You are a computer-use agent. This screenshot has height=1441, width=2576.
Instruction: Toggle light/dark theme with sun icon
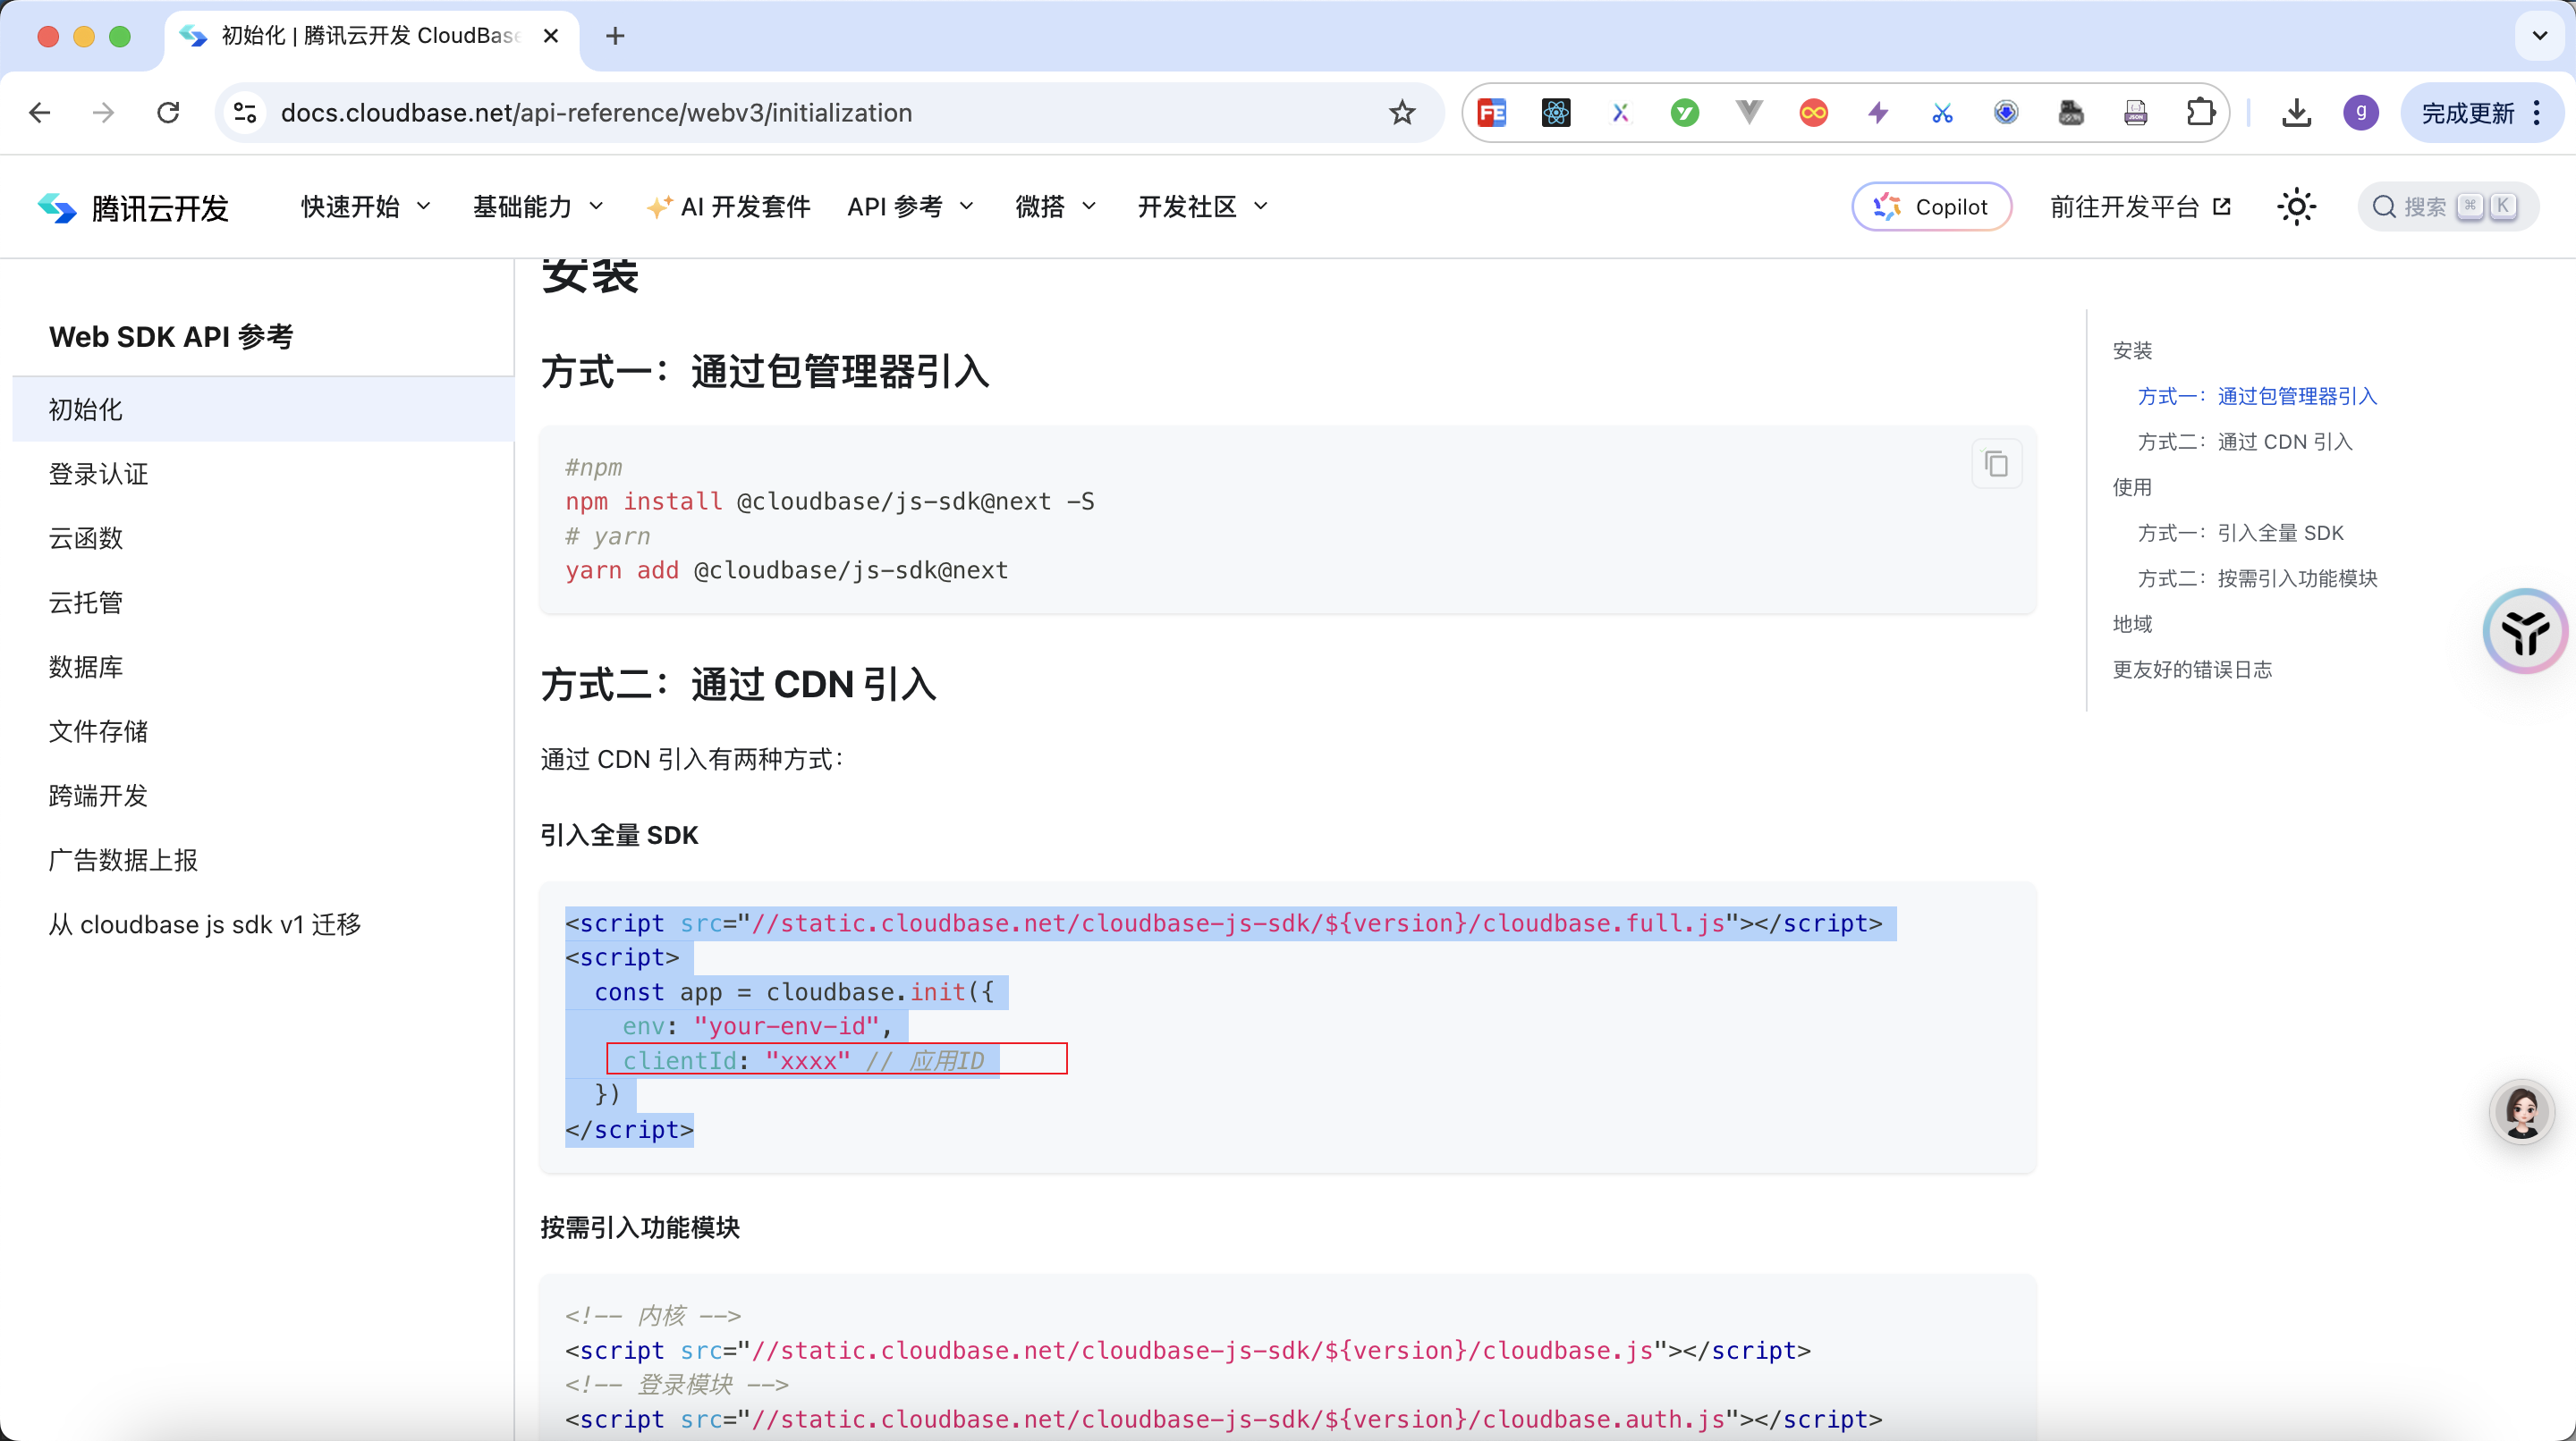coord(2296,206)
